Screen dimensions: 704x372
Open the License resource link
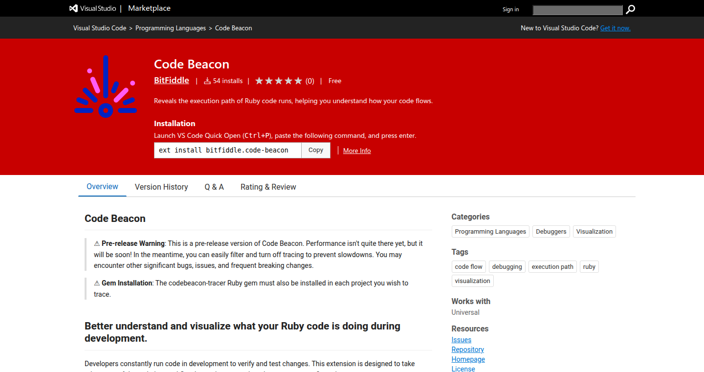tap(463, 369)
